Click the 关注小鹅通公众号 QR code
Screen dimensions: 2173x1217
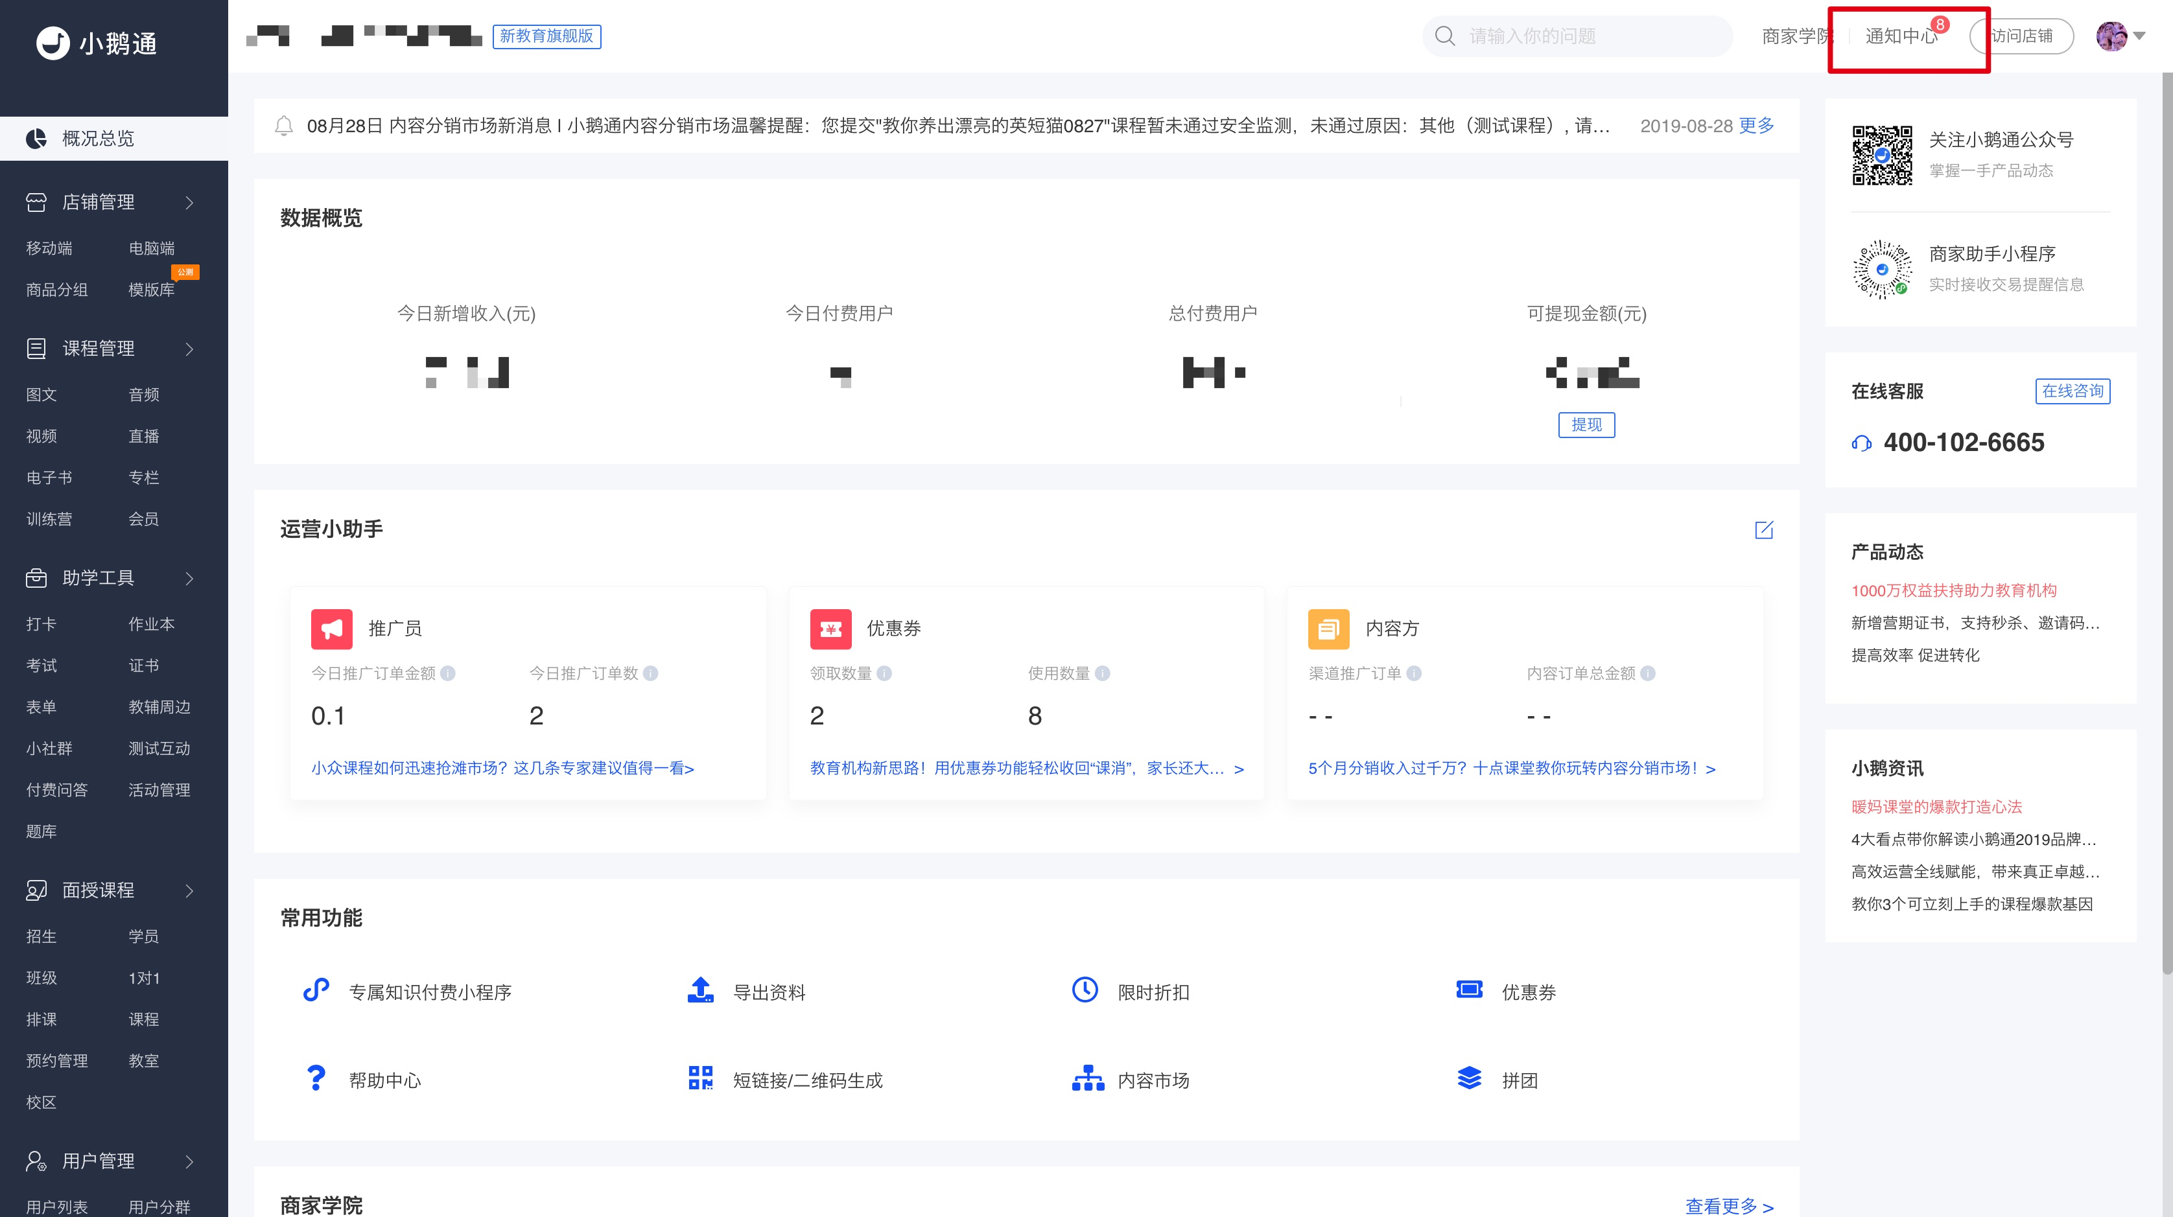click(x=1882, y=155)
